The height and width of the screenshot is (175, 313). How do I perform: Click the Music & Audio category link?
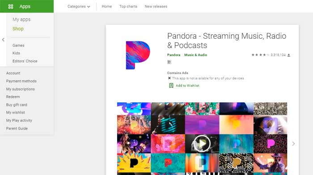point(196,55)
